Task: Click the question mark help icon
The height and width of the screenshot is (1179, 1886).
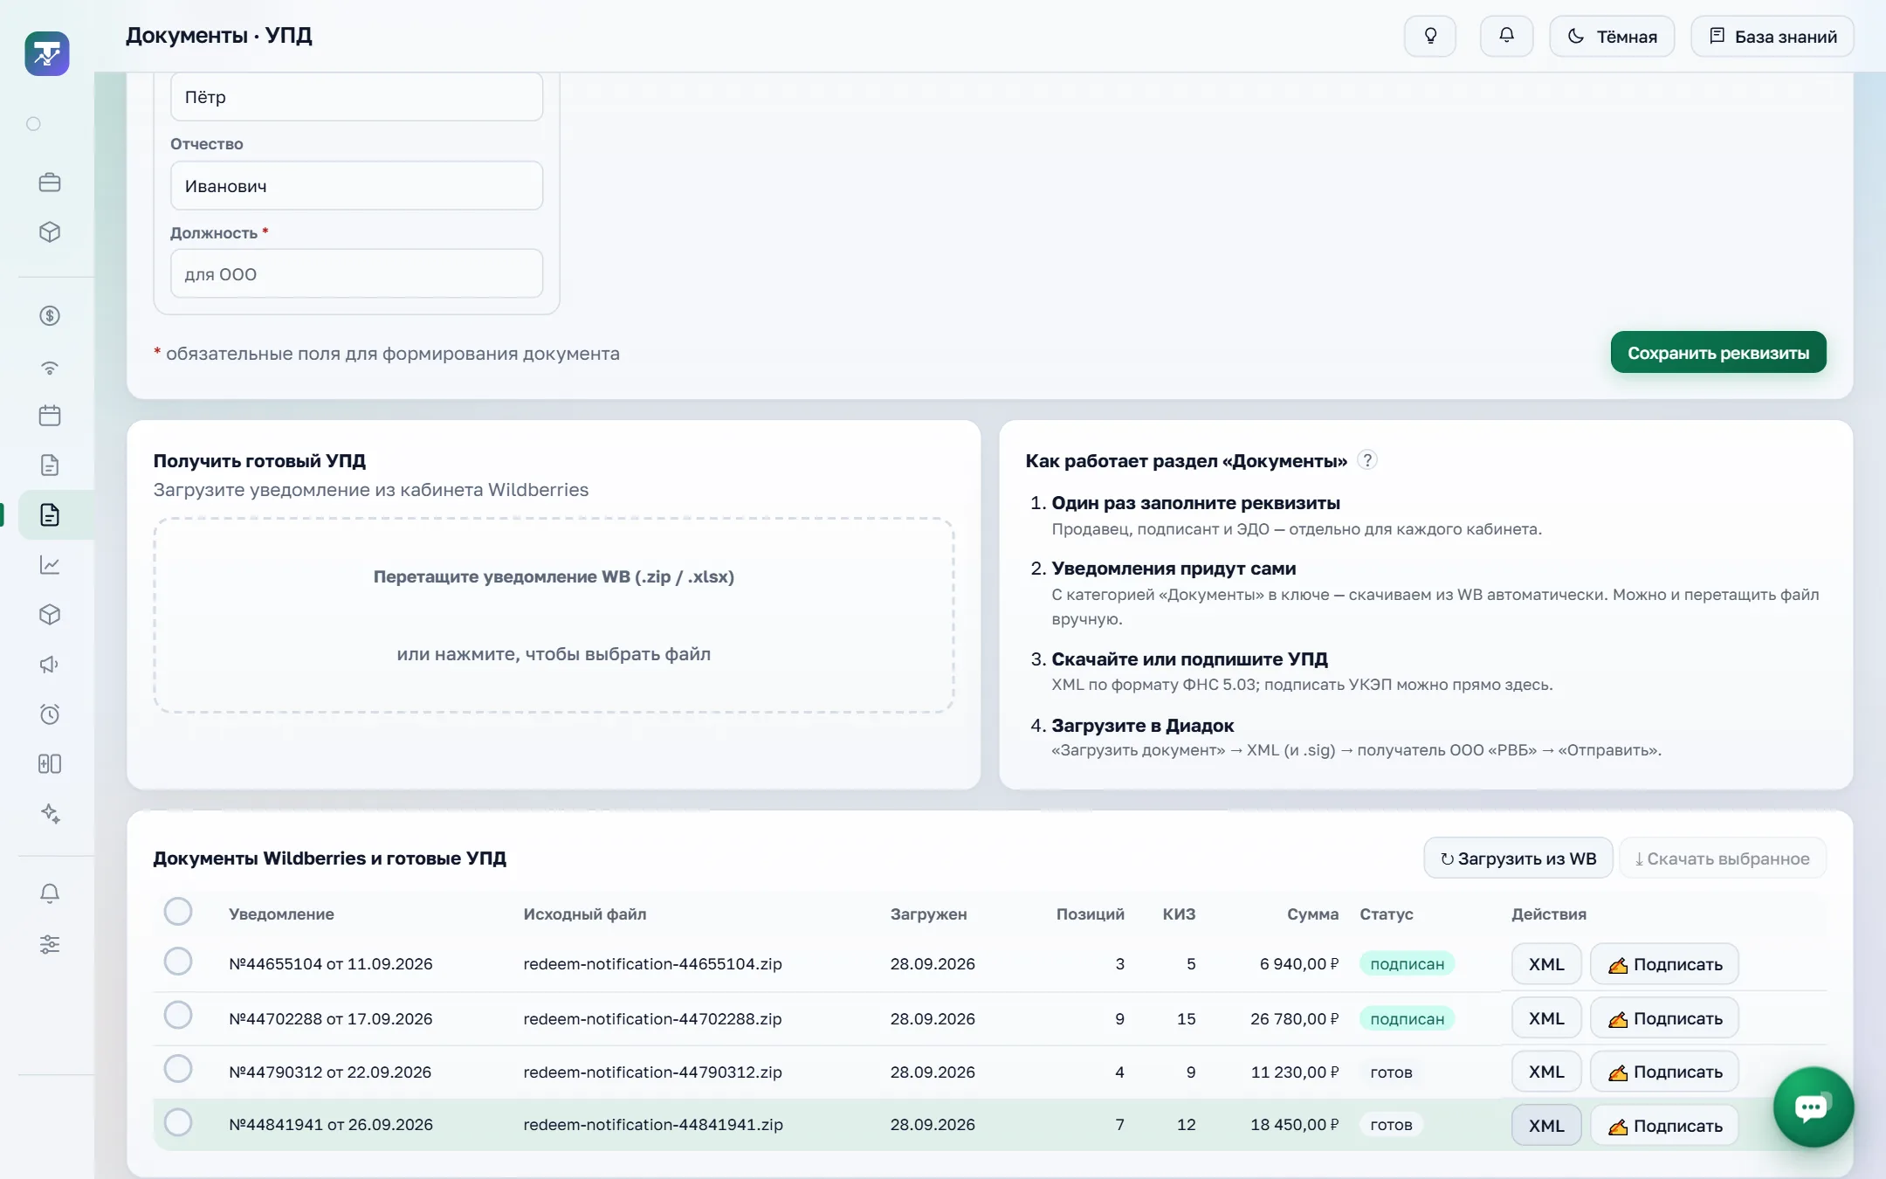Action: [x=1367, y=460]
